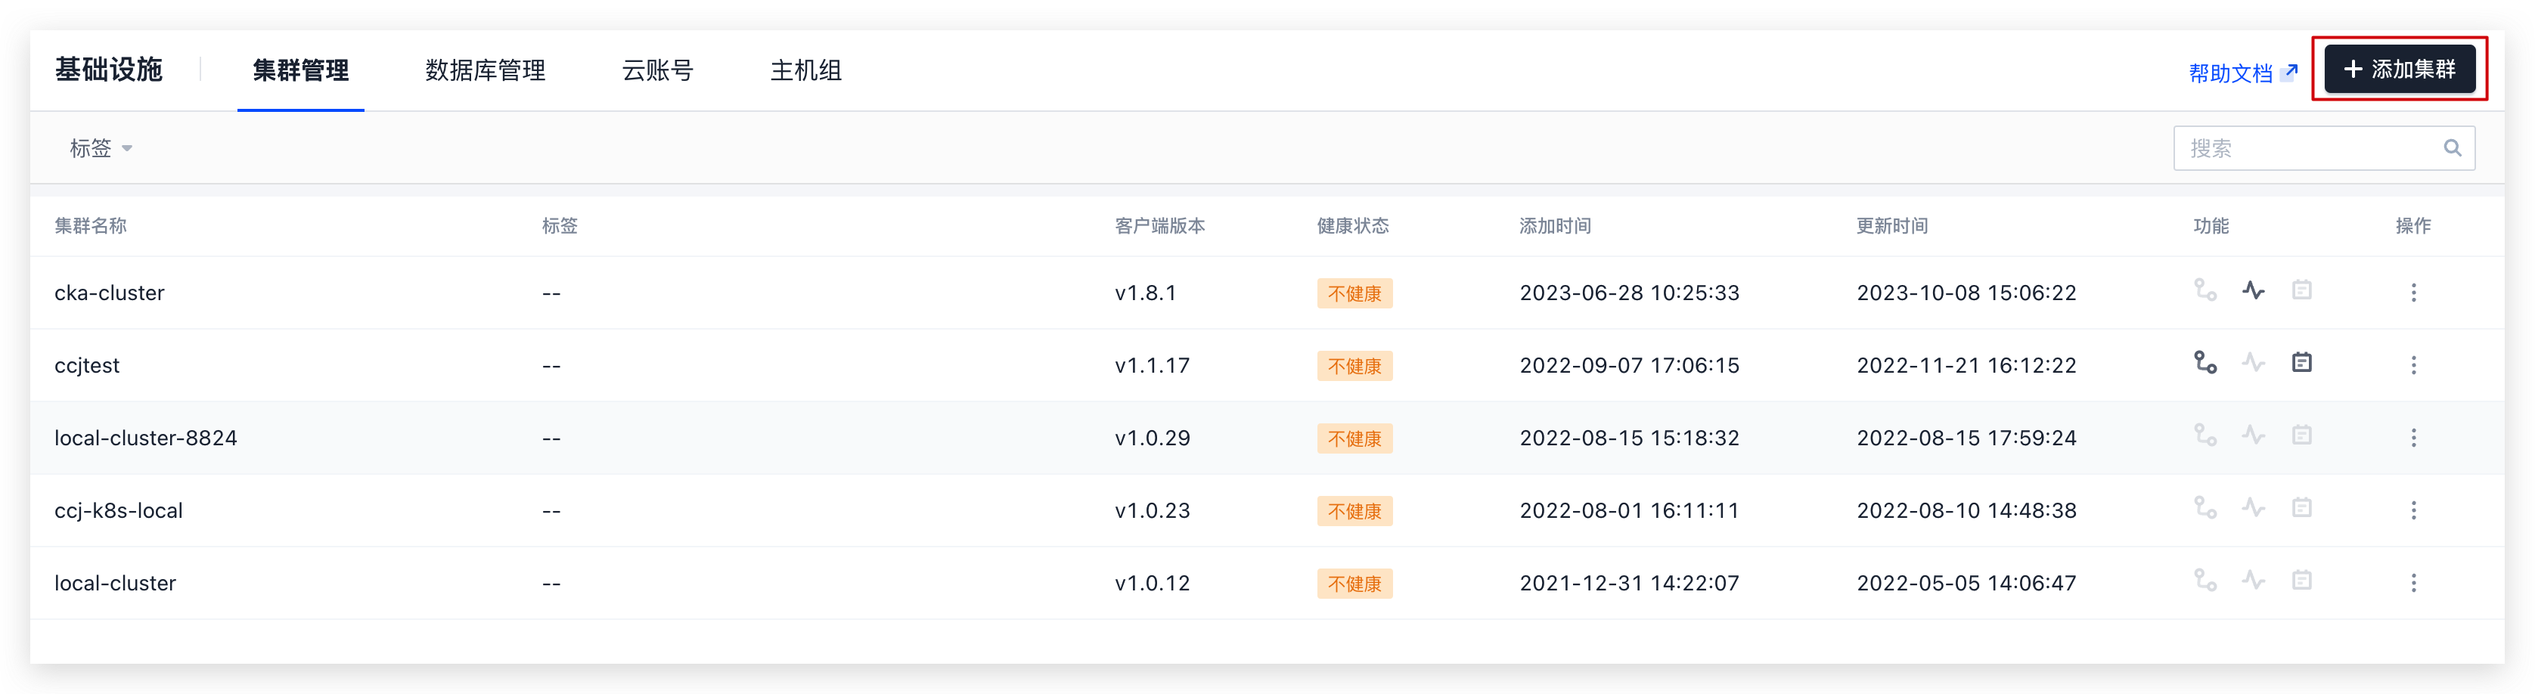Click route function icon for ccjtest
The width and height of the screenshot is (2535, 694).
point(2205,362)
